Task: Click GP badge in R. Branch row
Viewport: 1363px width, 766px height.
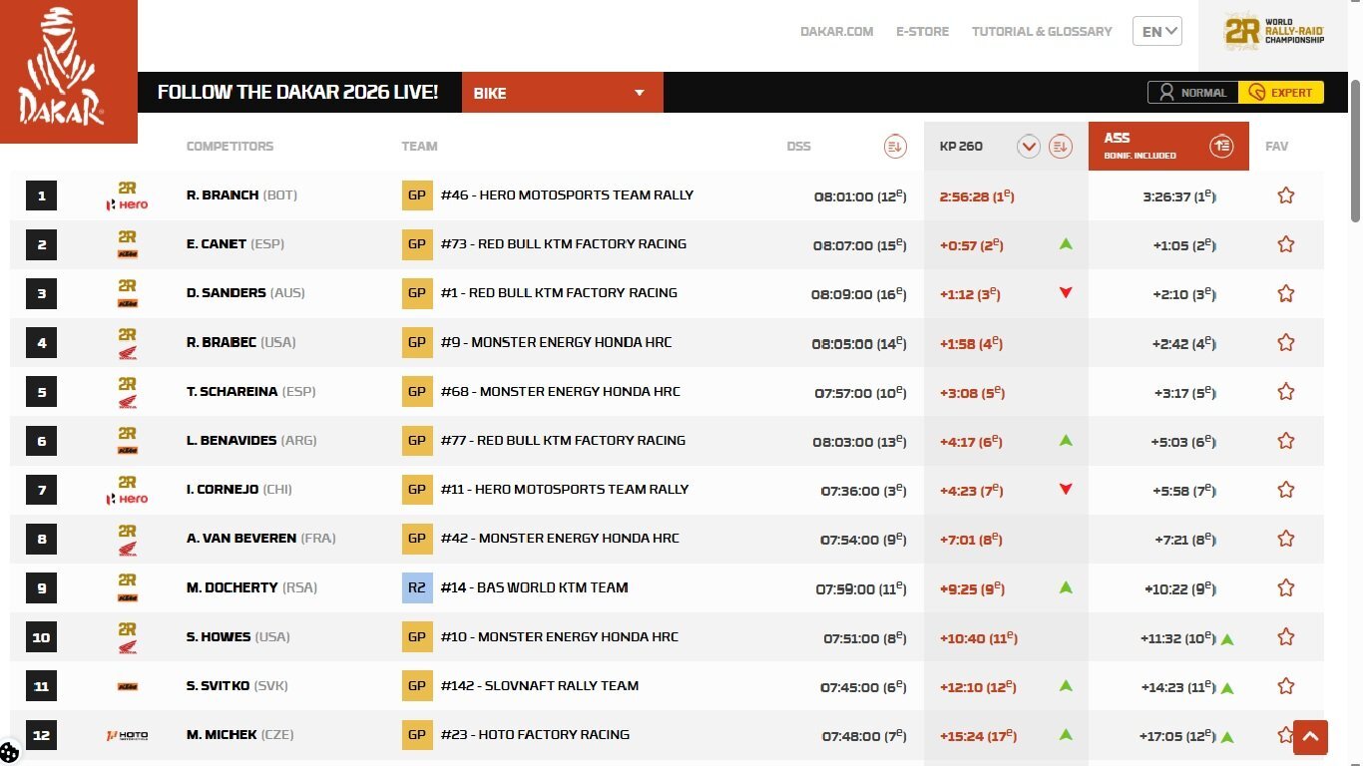Action: tap(417, 195)
